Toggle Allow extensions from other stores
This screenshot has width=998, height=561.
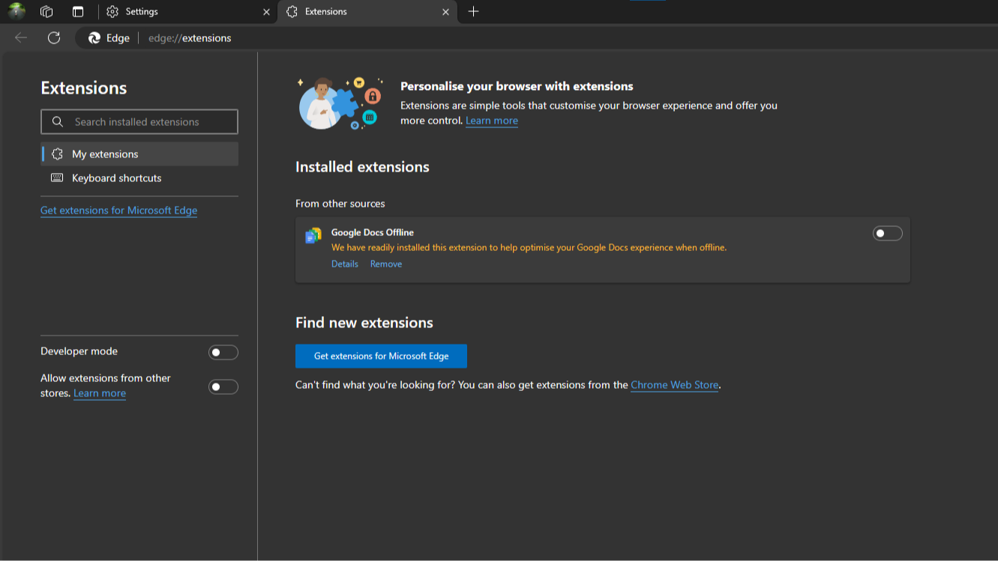(x=223, y=386)
